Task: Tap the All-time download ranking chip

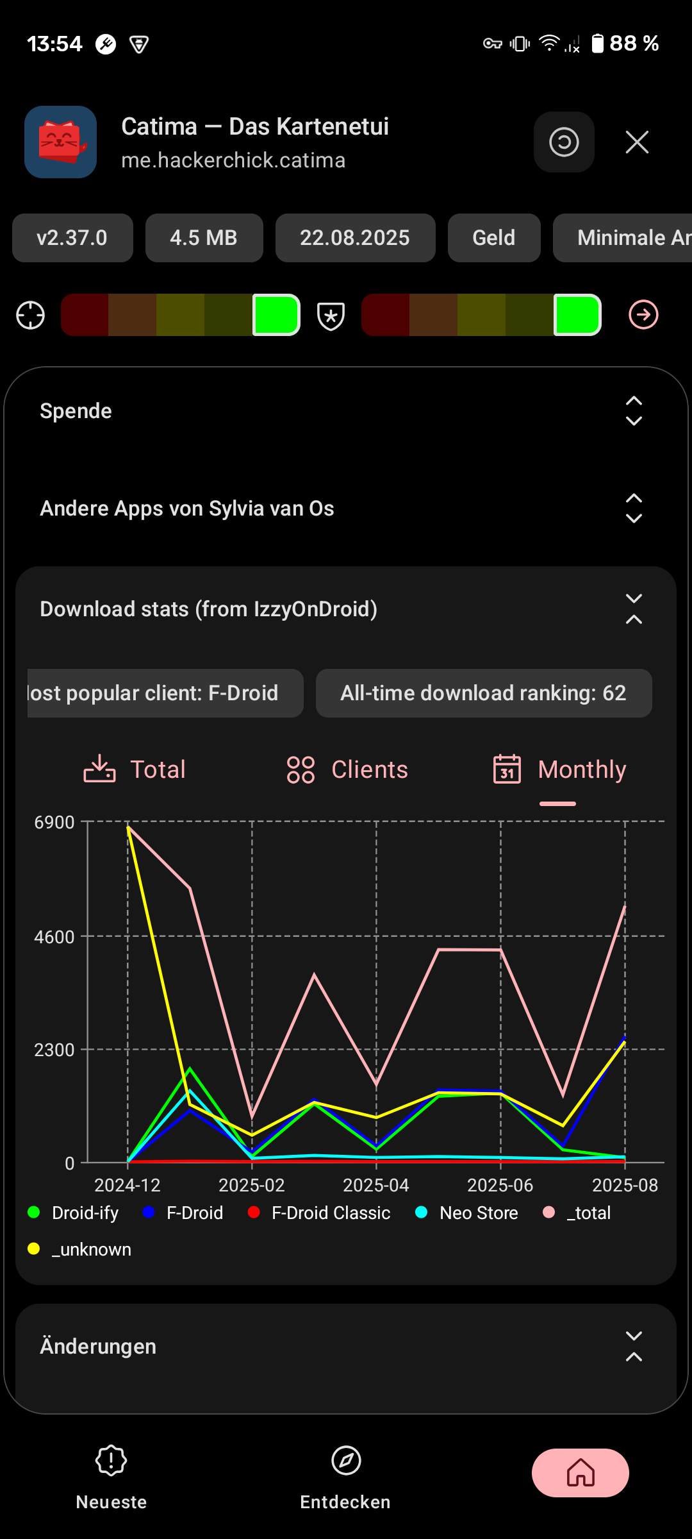Action: 483,693
